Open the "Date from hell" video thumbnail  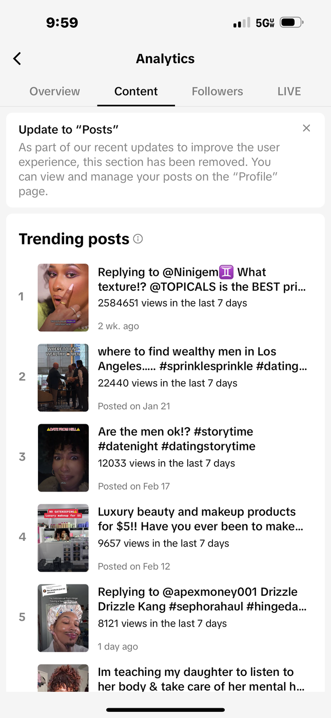pos(63,458)
